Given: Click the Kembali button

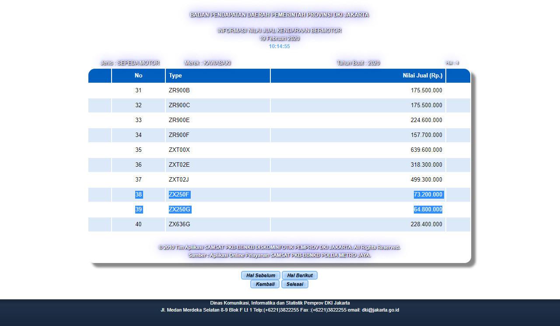Looking at the screenshot, I should (x=265, y=284).
